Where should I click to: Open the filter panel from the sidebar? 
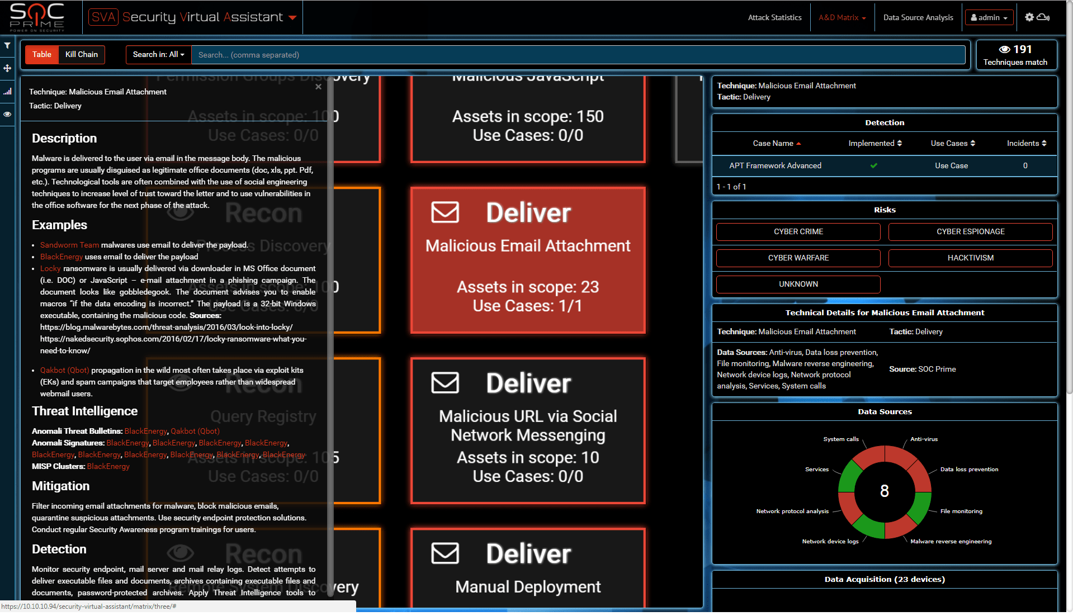click(x=7, y=46)
